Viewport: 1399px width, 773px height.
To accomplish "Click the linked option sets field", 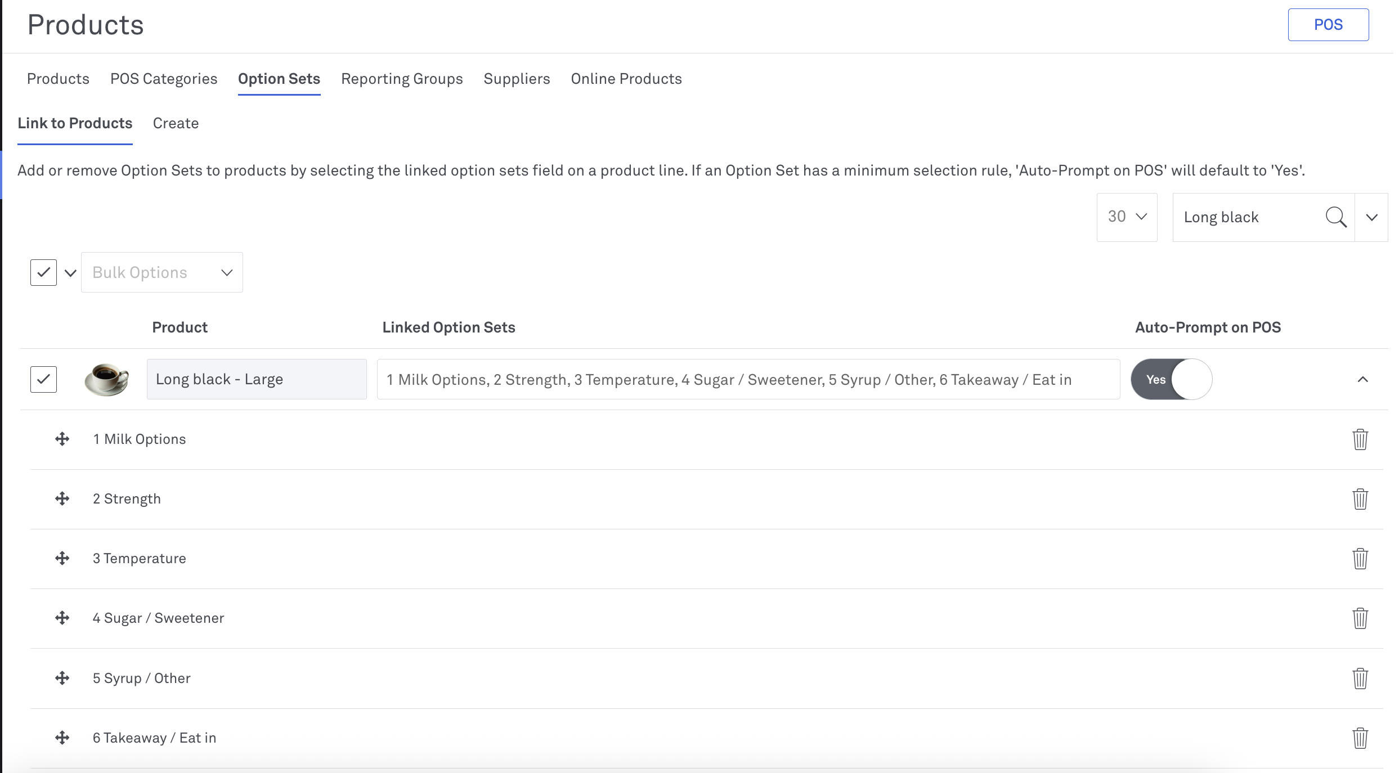I will point(748,379).
